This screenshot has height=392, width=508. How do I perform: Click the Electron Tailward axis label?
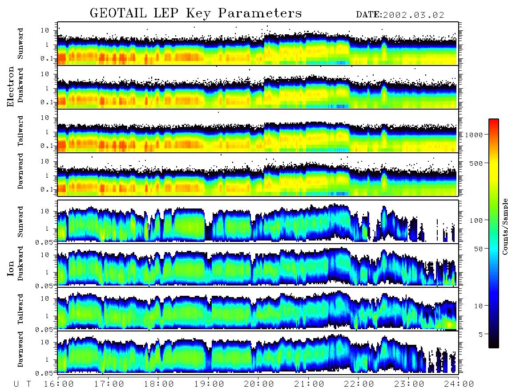[x=20, y=131]
